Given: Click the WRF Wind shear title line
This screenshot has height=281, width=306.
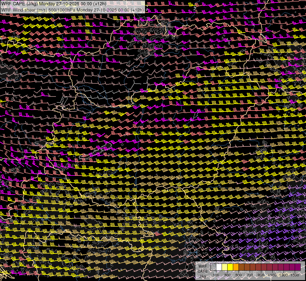Looking at the screenshot, I should [x=73, y=10].
